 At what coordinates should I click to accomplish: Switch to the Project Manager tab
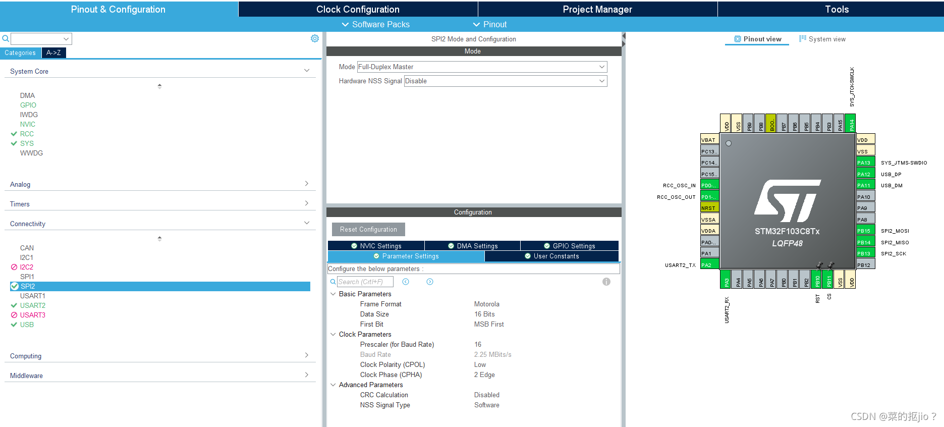597,9
